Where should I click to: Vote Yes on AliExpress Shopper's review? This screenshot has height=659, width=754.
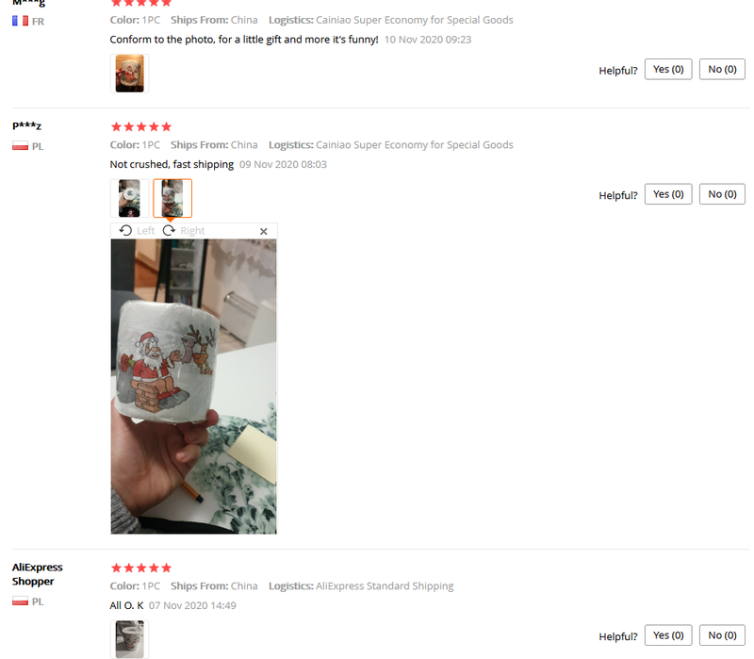(x=668, y=634)
